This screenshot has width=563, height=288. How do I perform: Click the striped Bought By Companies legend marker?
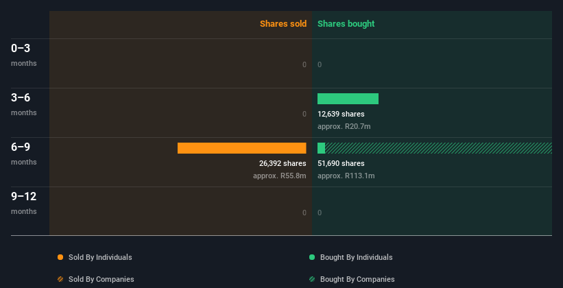(312, 279)
